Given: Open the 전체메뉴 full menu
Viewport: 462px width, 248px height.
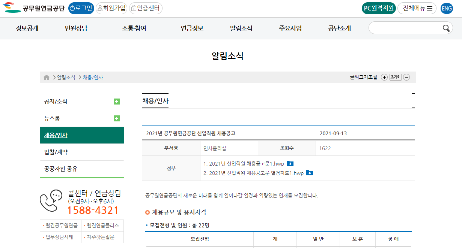Looking at the screenshot, I should 417,7.
